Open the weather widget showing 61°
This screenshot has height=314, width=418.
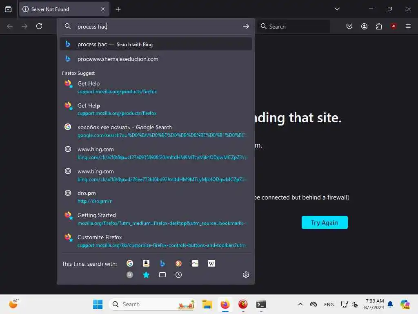pos(13,304)
